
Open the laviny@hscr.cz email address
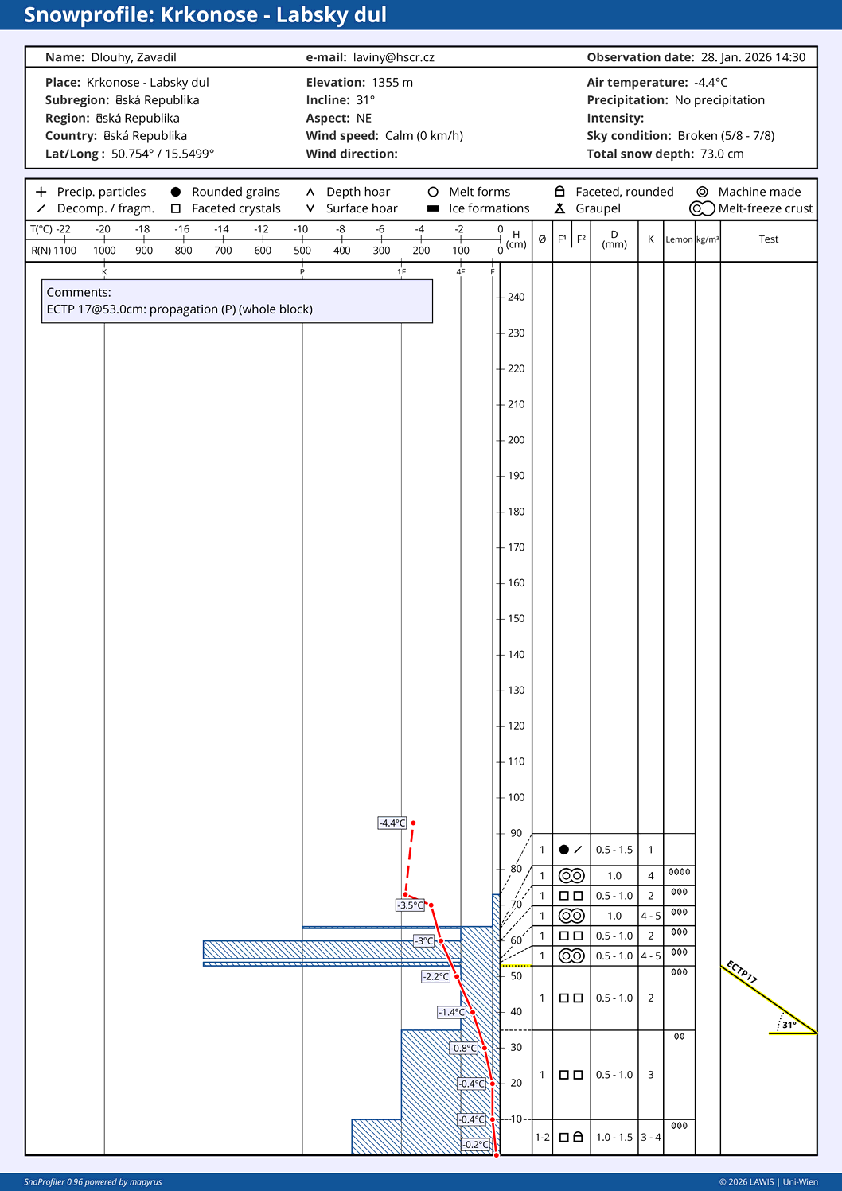tap(393, 57)
